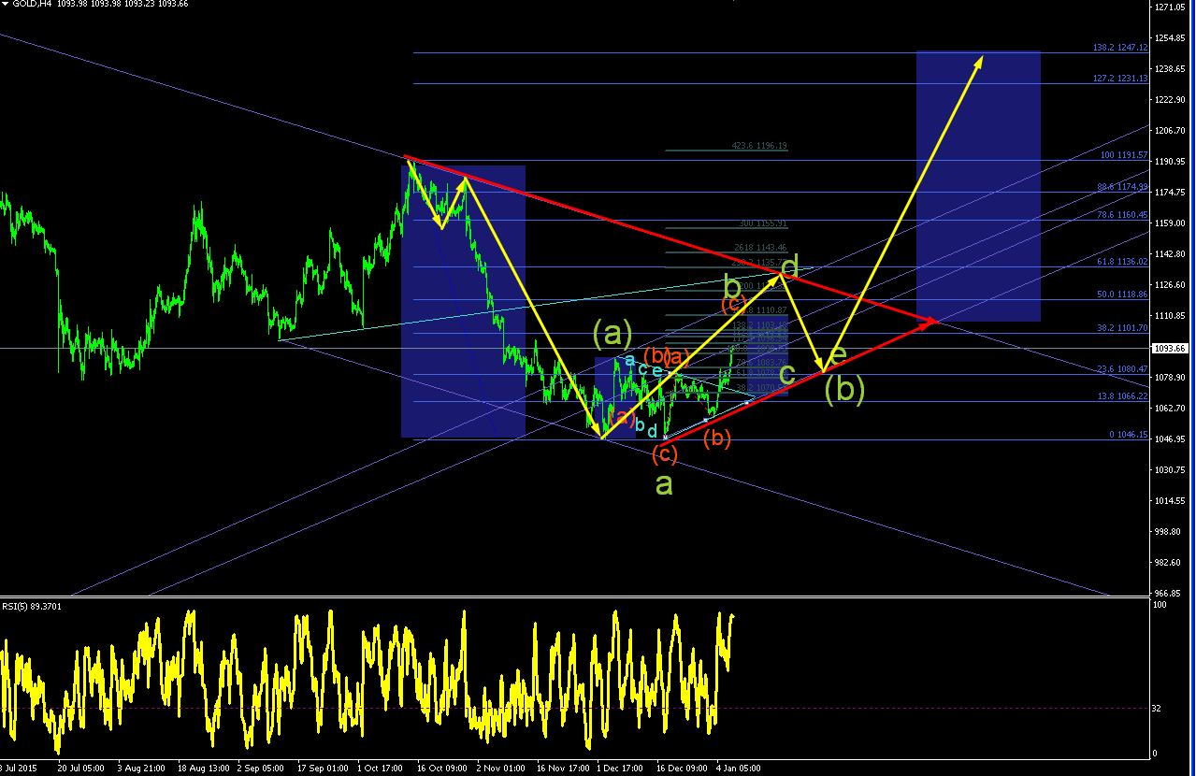Screen dimensions: 1196x776
Task: Click price axis value 1062.70
Action: click(x=1169, y=409)
